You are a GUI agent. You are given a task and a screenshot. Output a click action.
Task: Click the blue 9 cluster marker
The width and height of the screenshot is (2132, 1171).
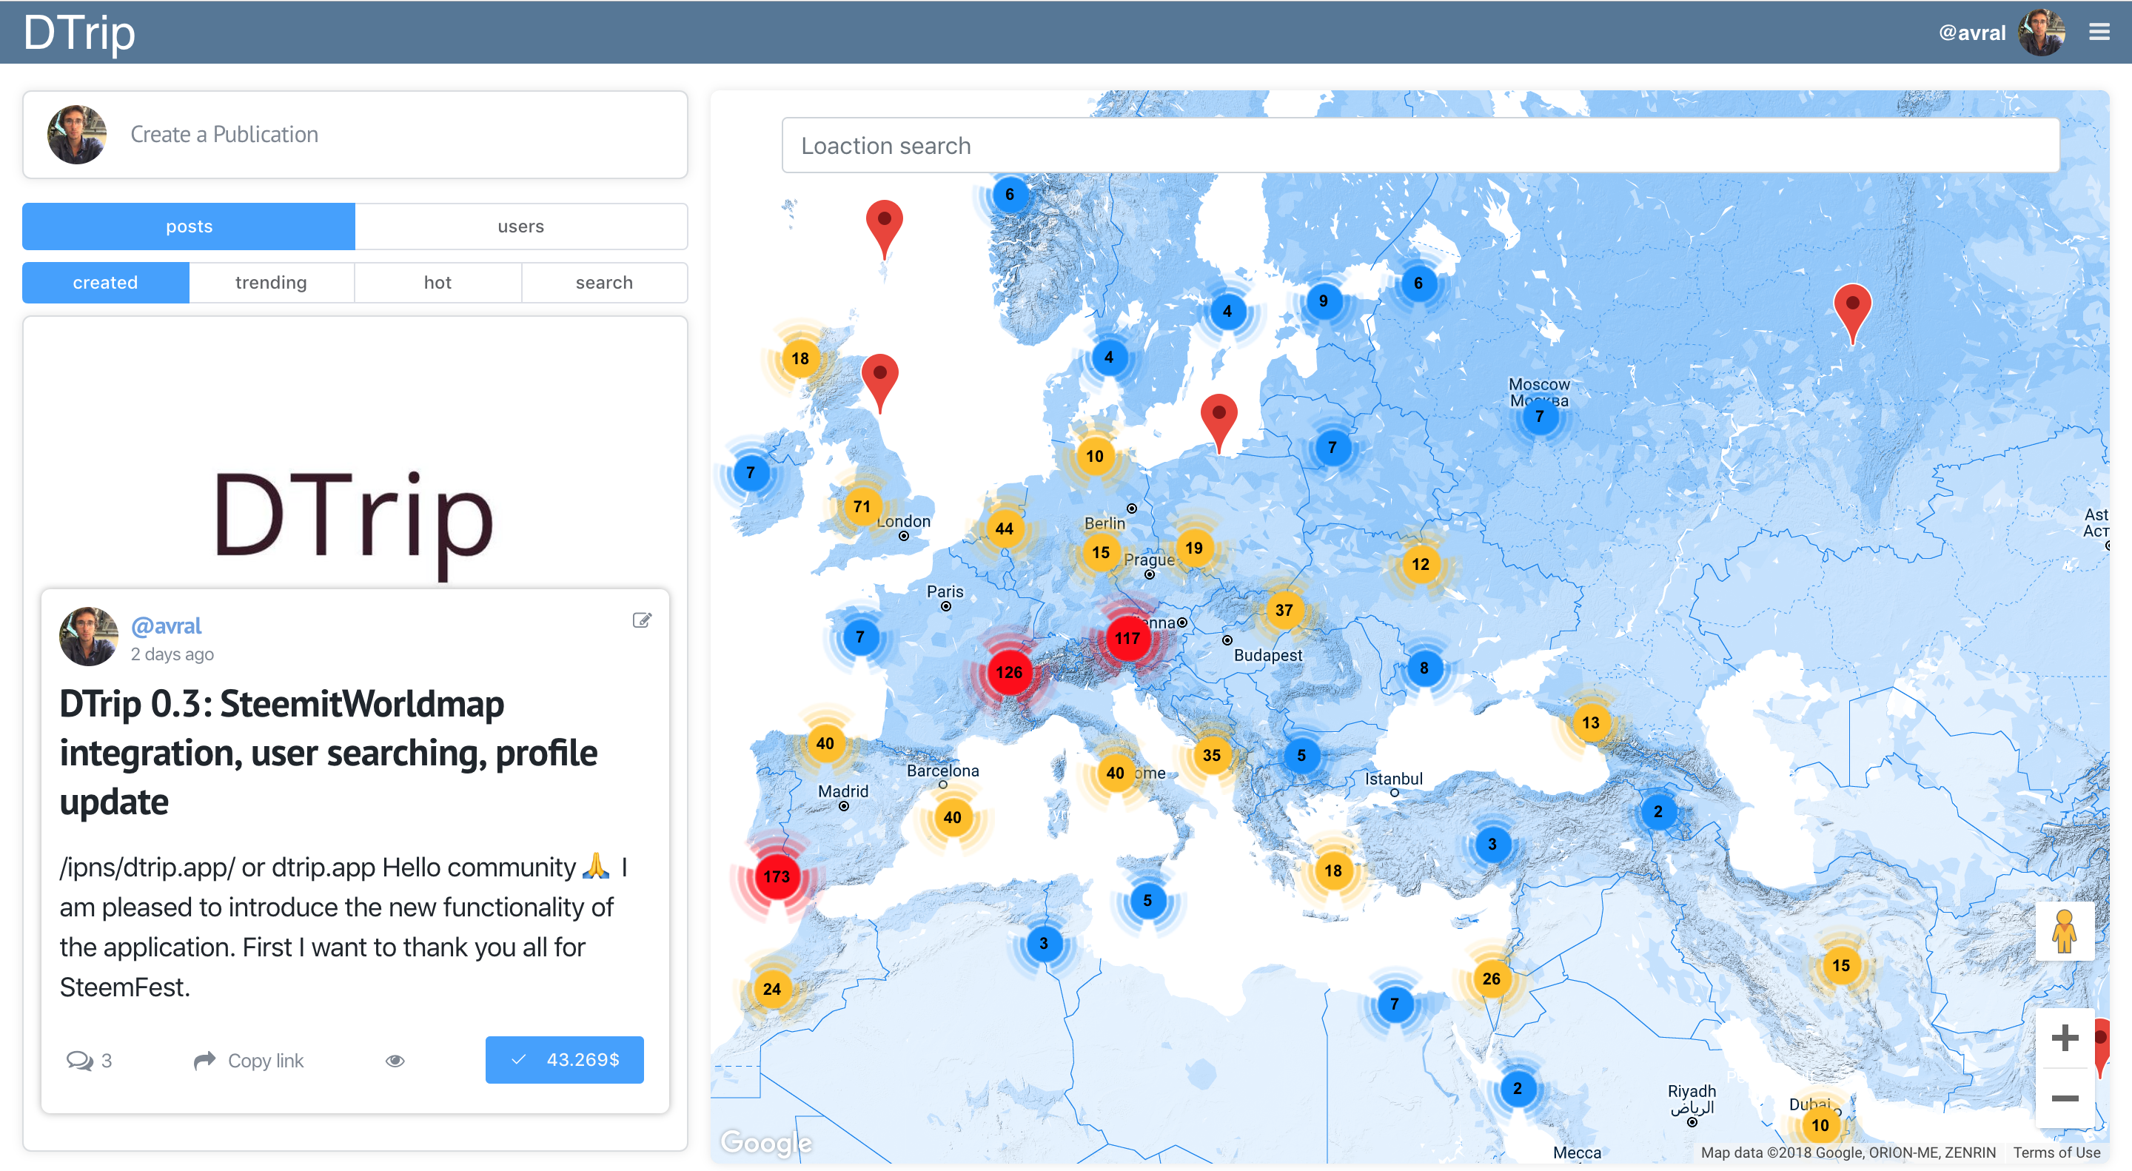click(x=1324, y=301)
